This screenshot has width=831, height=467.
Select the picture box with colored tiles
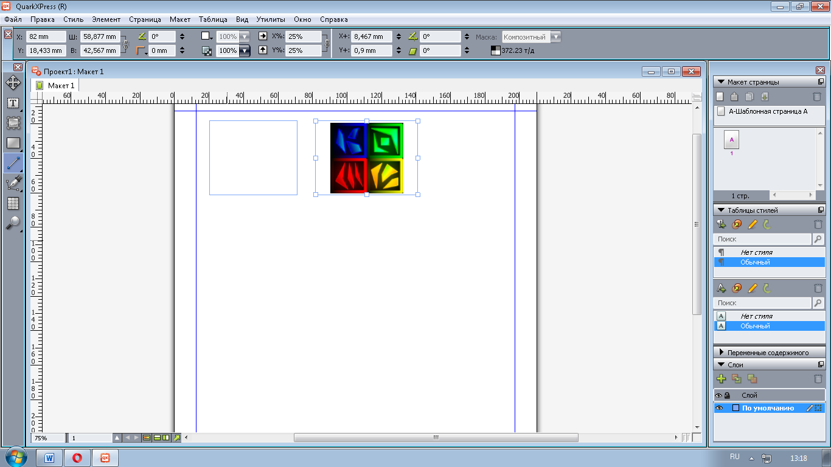(367, 158)
